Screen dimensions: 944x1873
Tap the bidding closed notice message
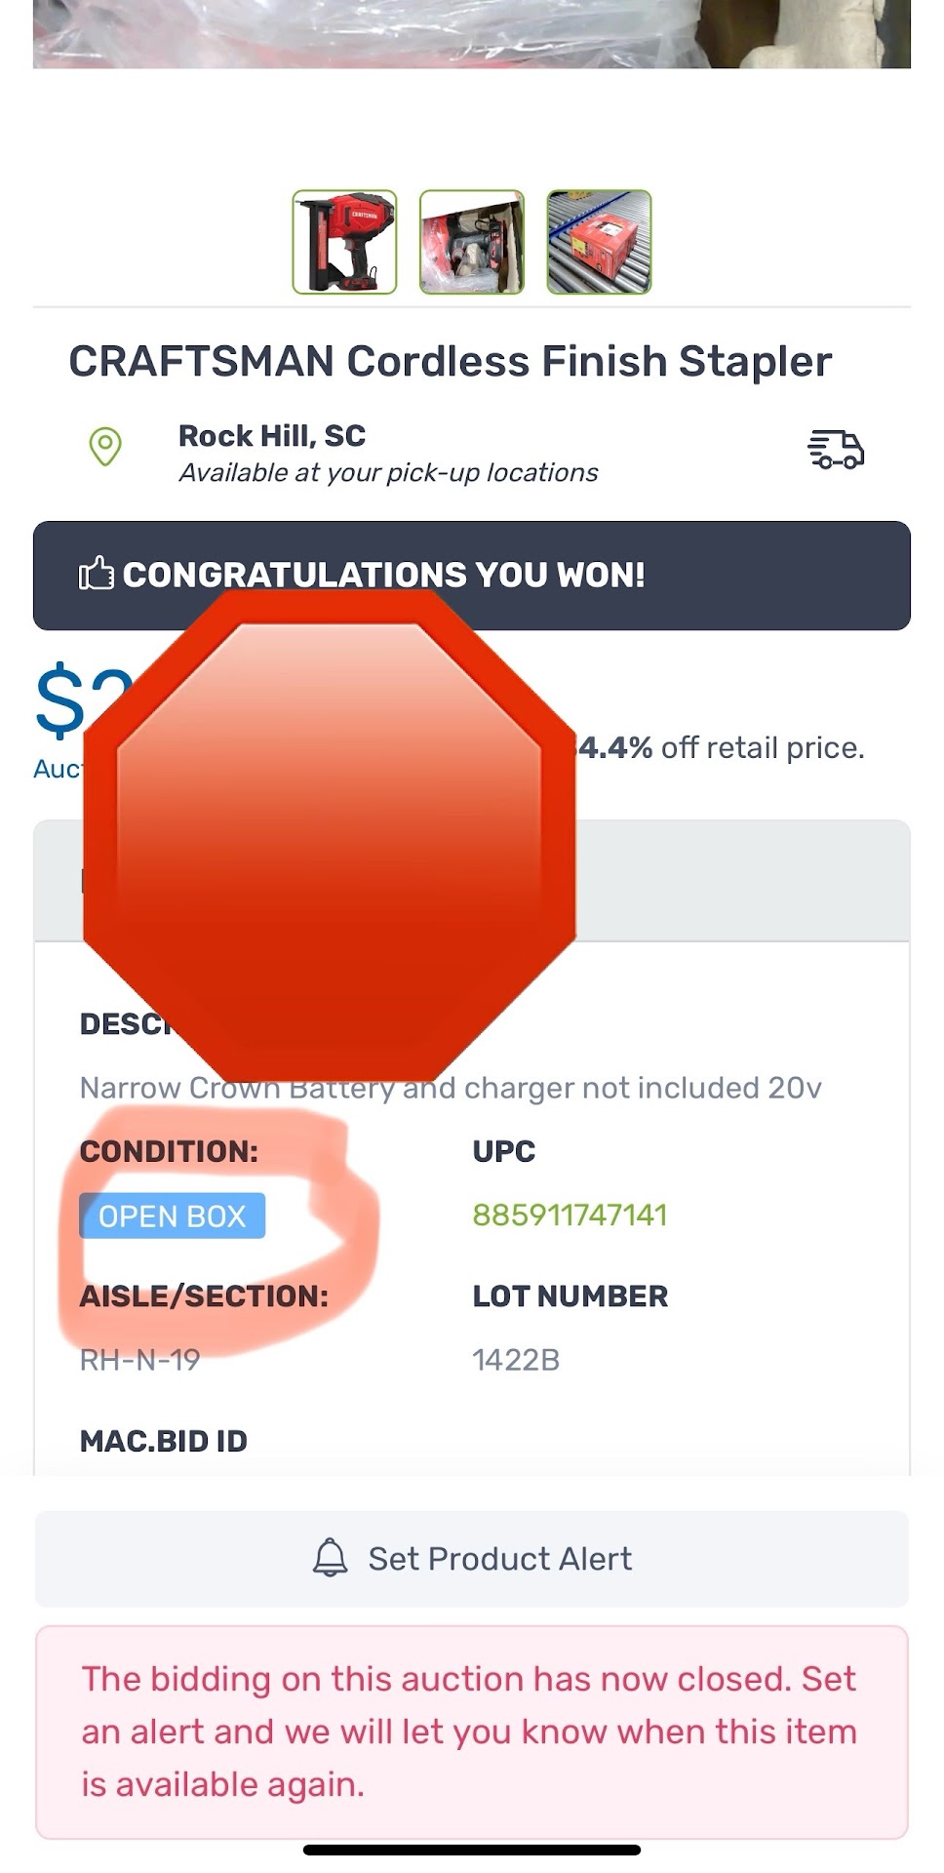pos(470,1732)
